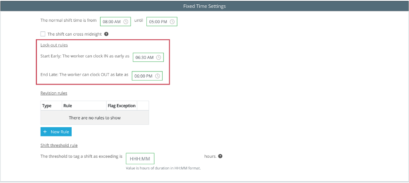Image resolution: width=409 pixels, height=183 pixels.
Task: Click the Lock-out rules heading
Action: [54, 45]
